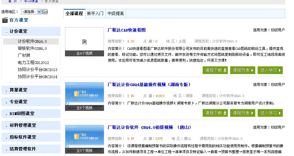Open 课程列表 for CAD快速看图 course
This screenshot has width=294, height=156.
tap(243, 70)
